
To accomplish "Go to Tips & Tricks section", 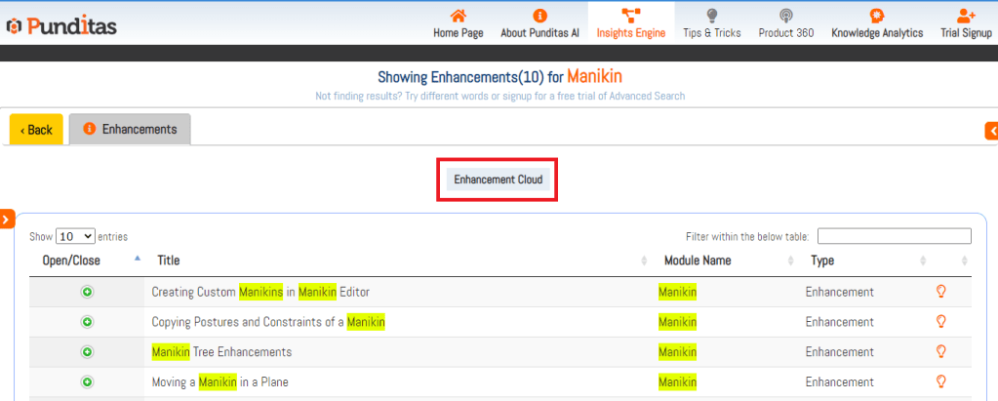I will tap(711, 23).
